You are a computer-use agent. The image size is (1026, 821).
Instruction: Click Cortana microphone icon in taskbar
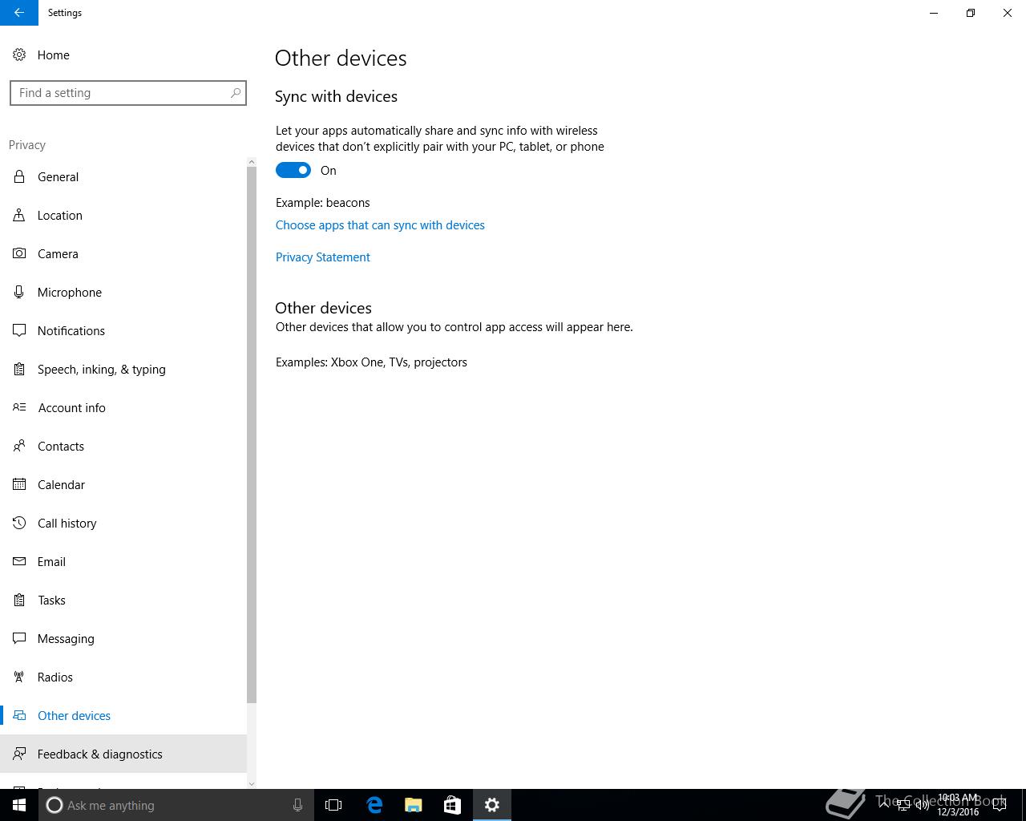click(x=297, y=805)
